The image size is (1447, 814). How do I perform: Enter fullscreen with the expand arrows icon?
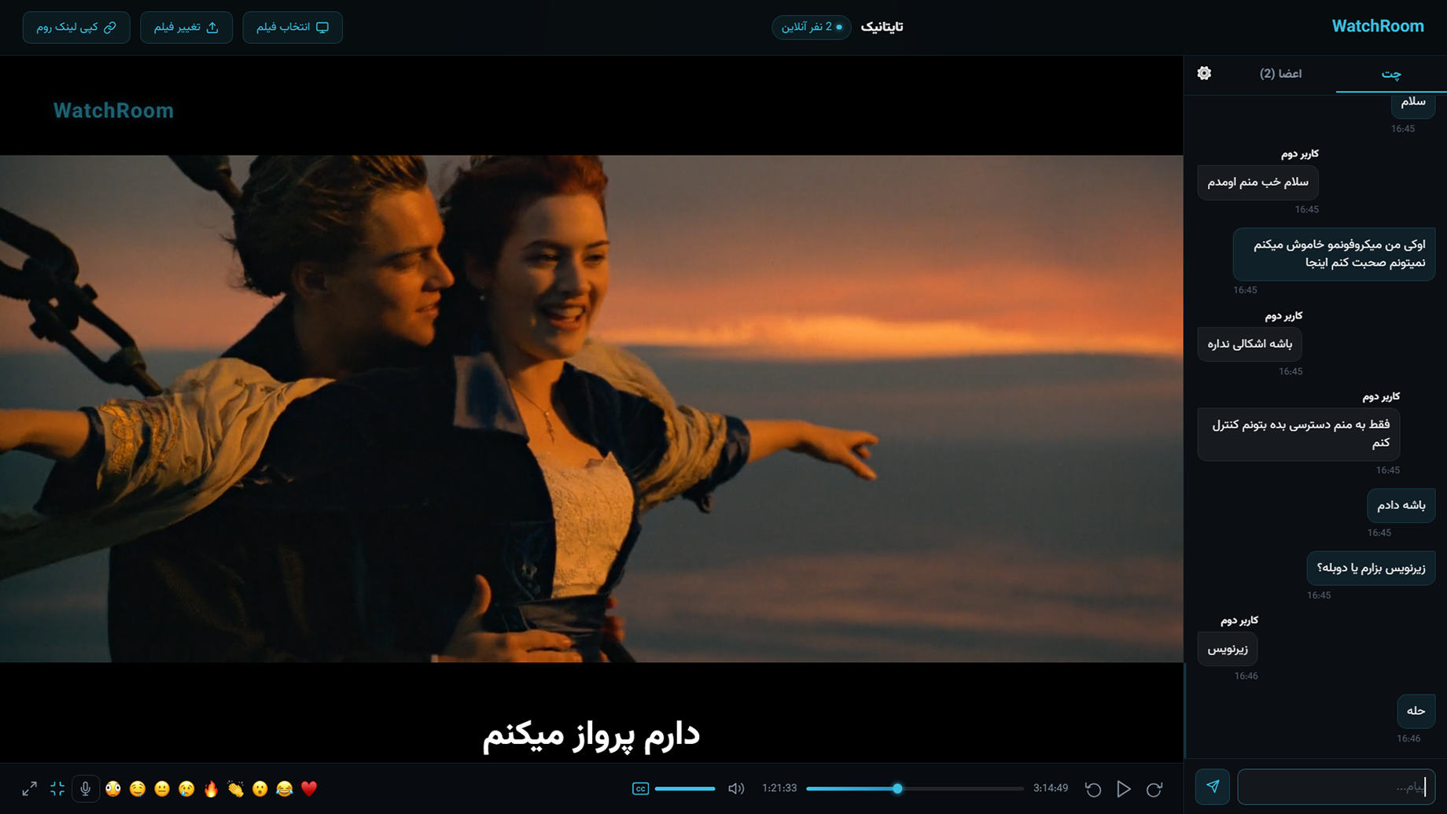[30, 788]
